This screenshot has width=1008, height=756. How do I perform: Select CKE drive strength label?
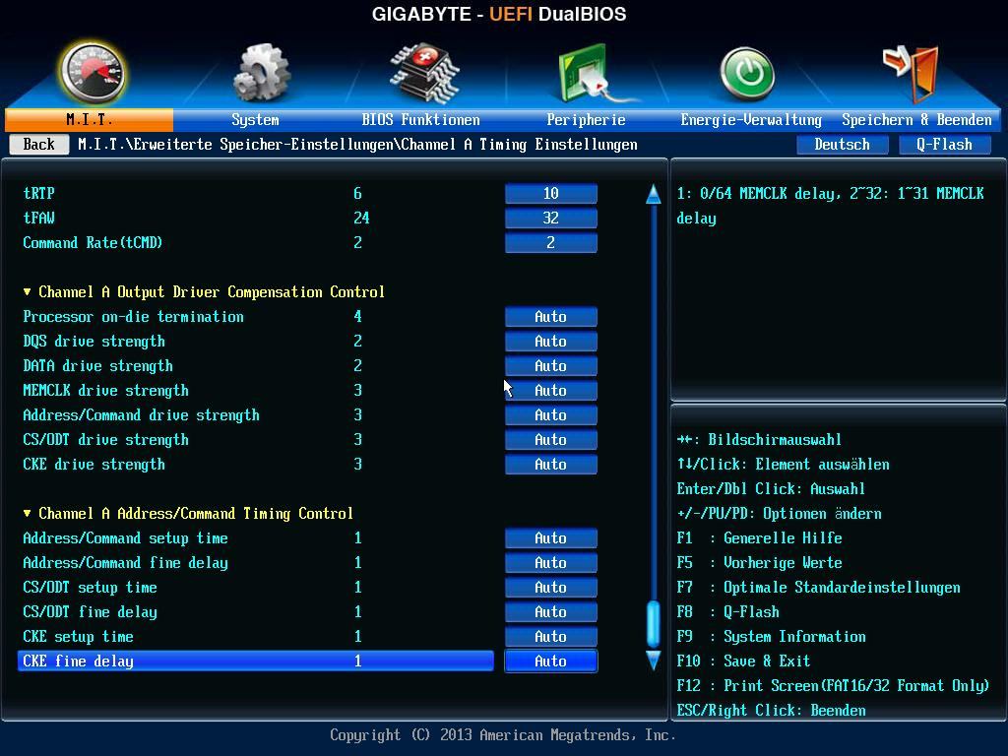coord(94,465)
